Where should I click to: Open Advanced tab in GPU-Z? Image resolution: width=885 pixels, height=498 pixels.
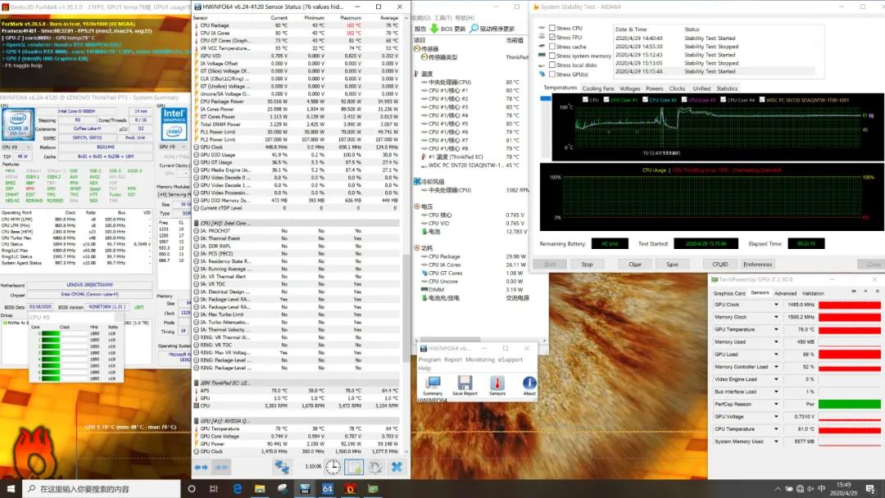[x=786, y=293]
